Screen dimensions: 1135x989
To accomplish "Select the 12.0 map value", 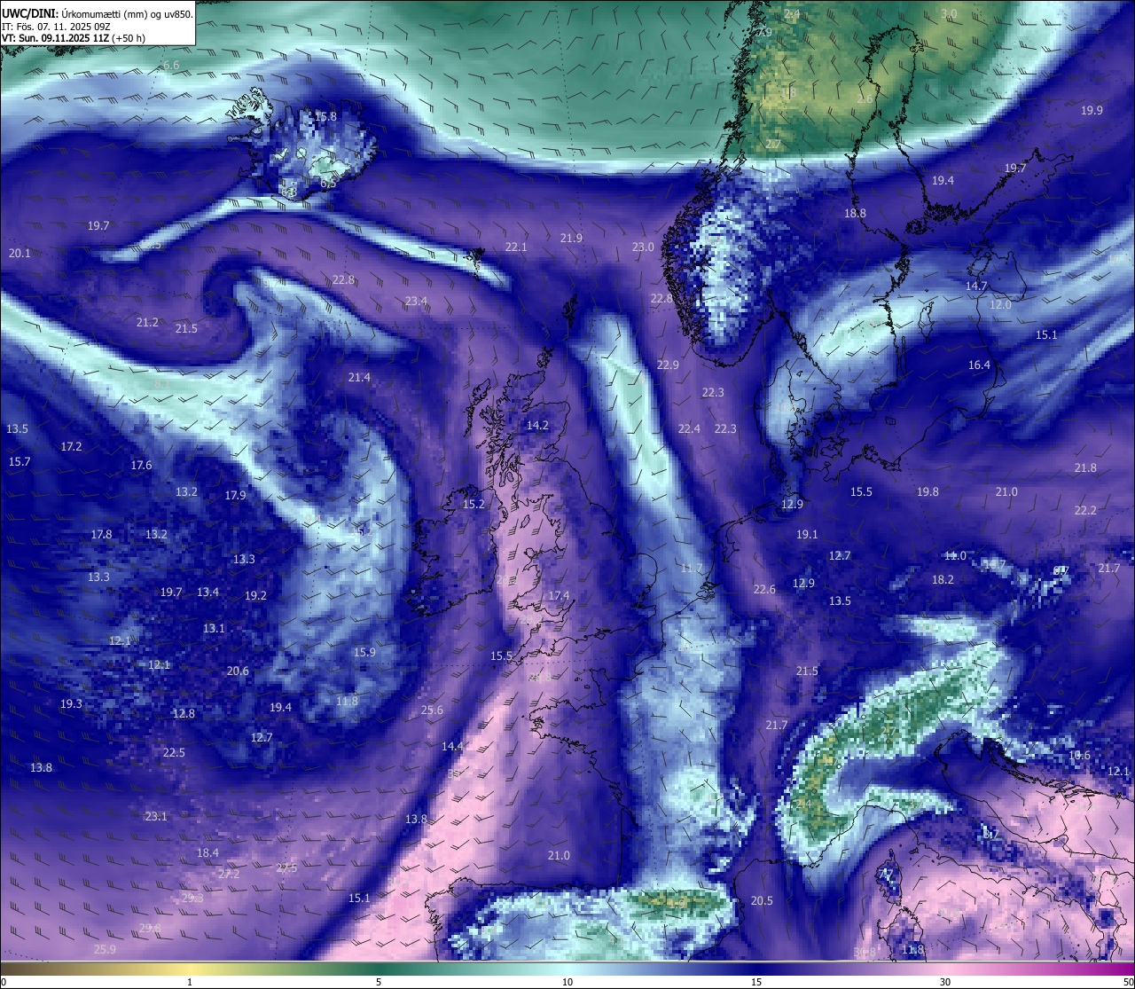I will click(x=1000, y=304).
